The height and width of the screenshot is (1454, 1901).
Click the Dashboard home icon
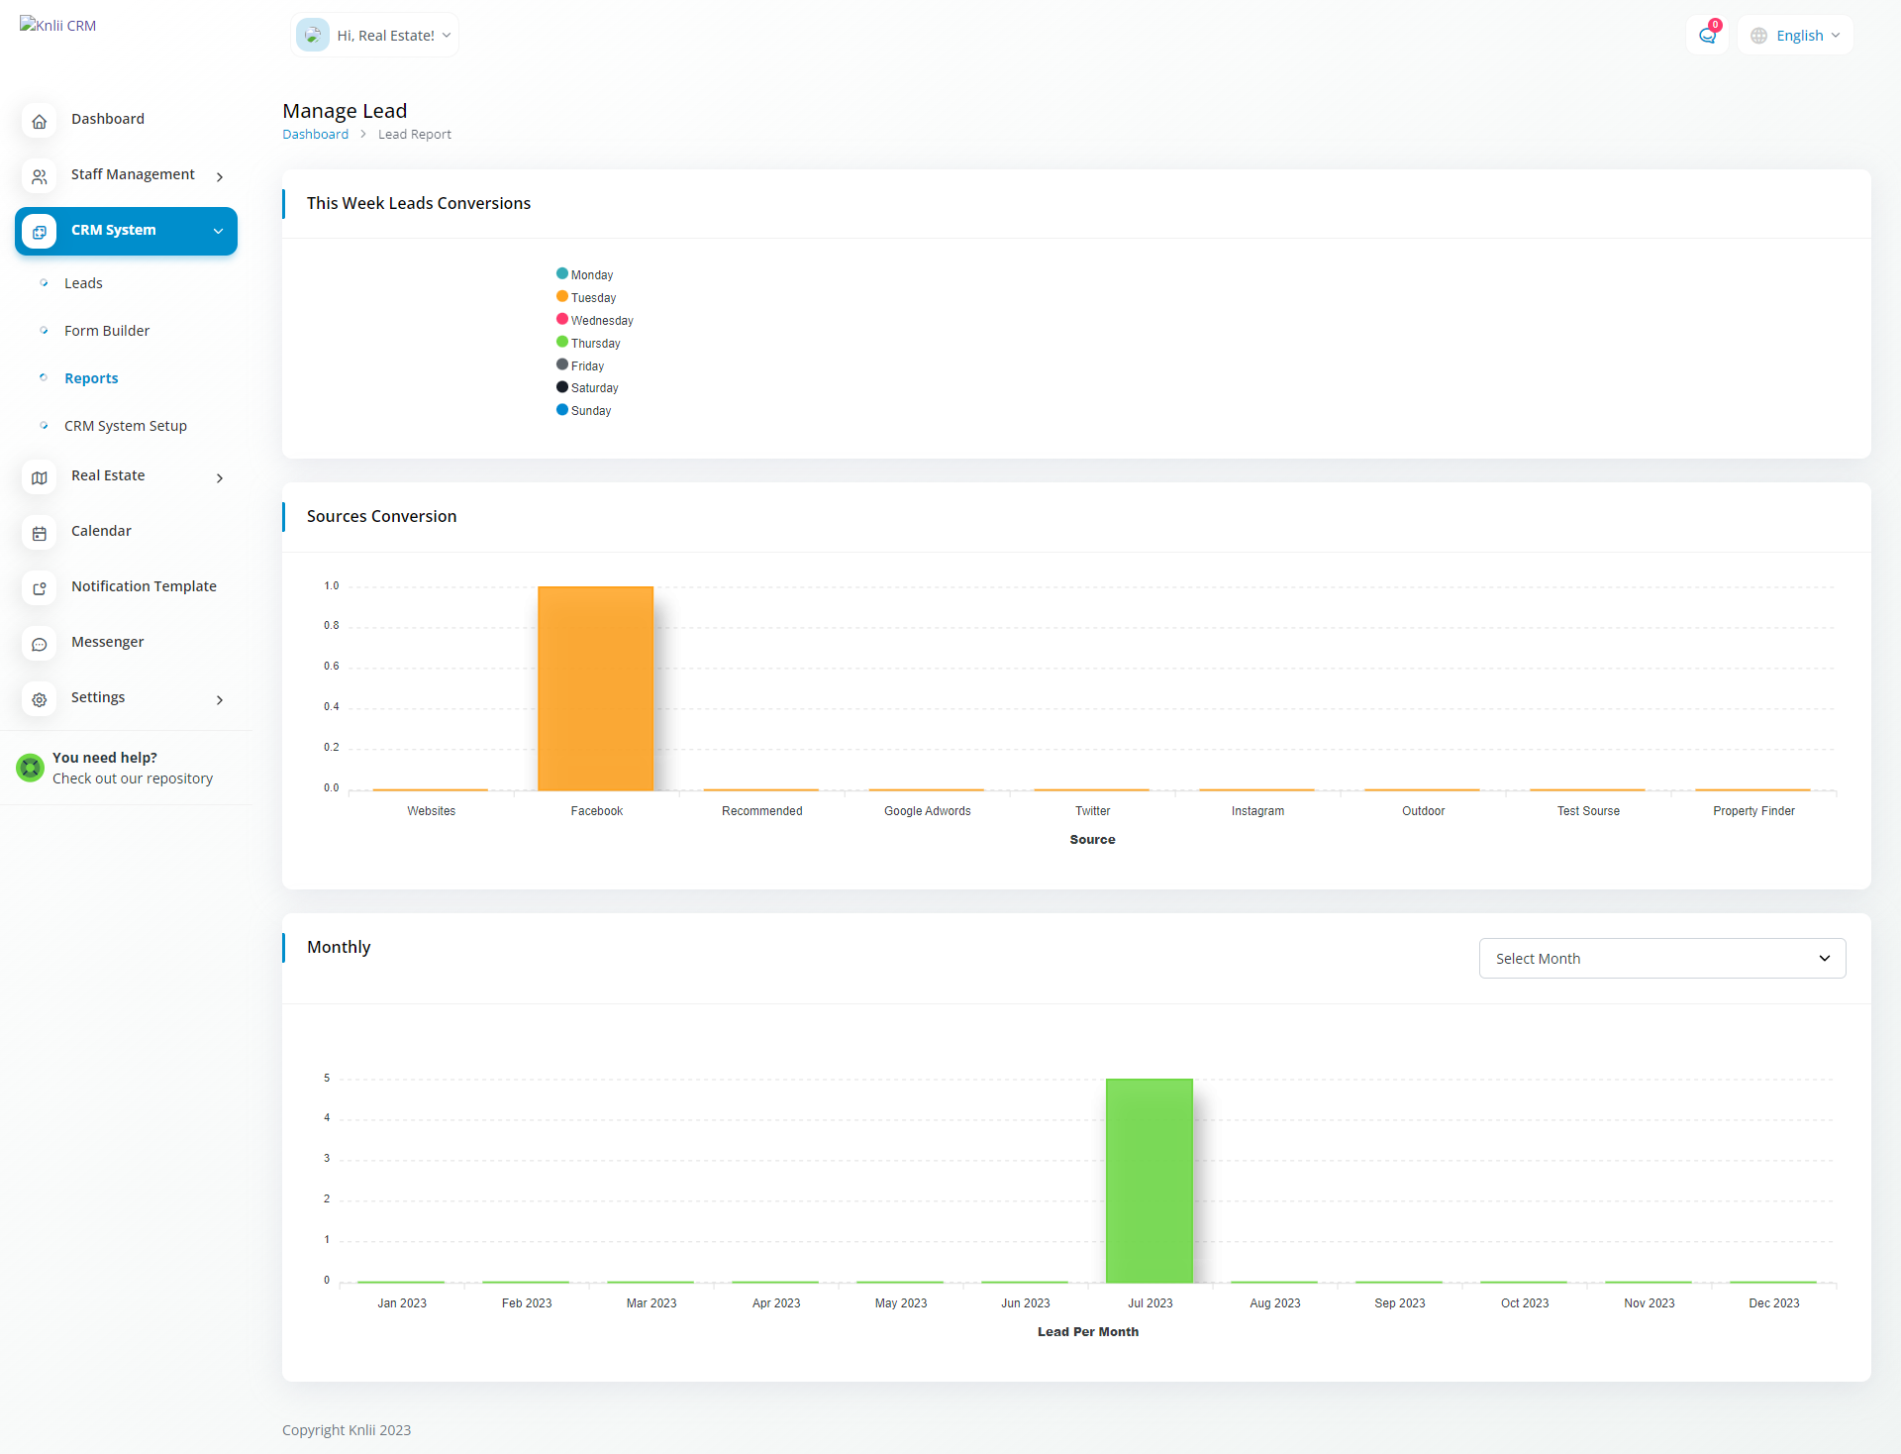click(40, 121)
